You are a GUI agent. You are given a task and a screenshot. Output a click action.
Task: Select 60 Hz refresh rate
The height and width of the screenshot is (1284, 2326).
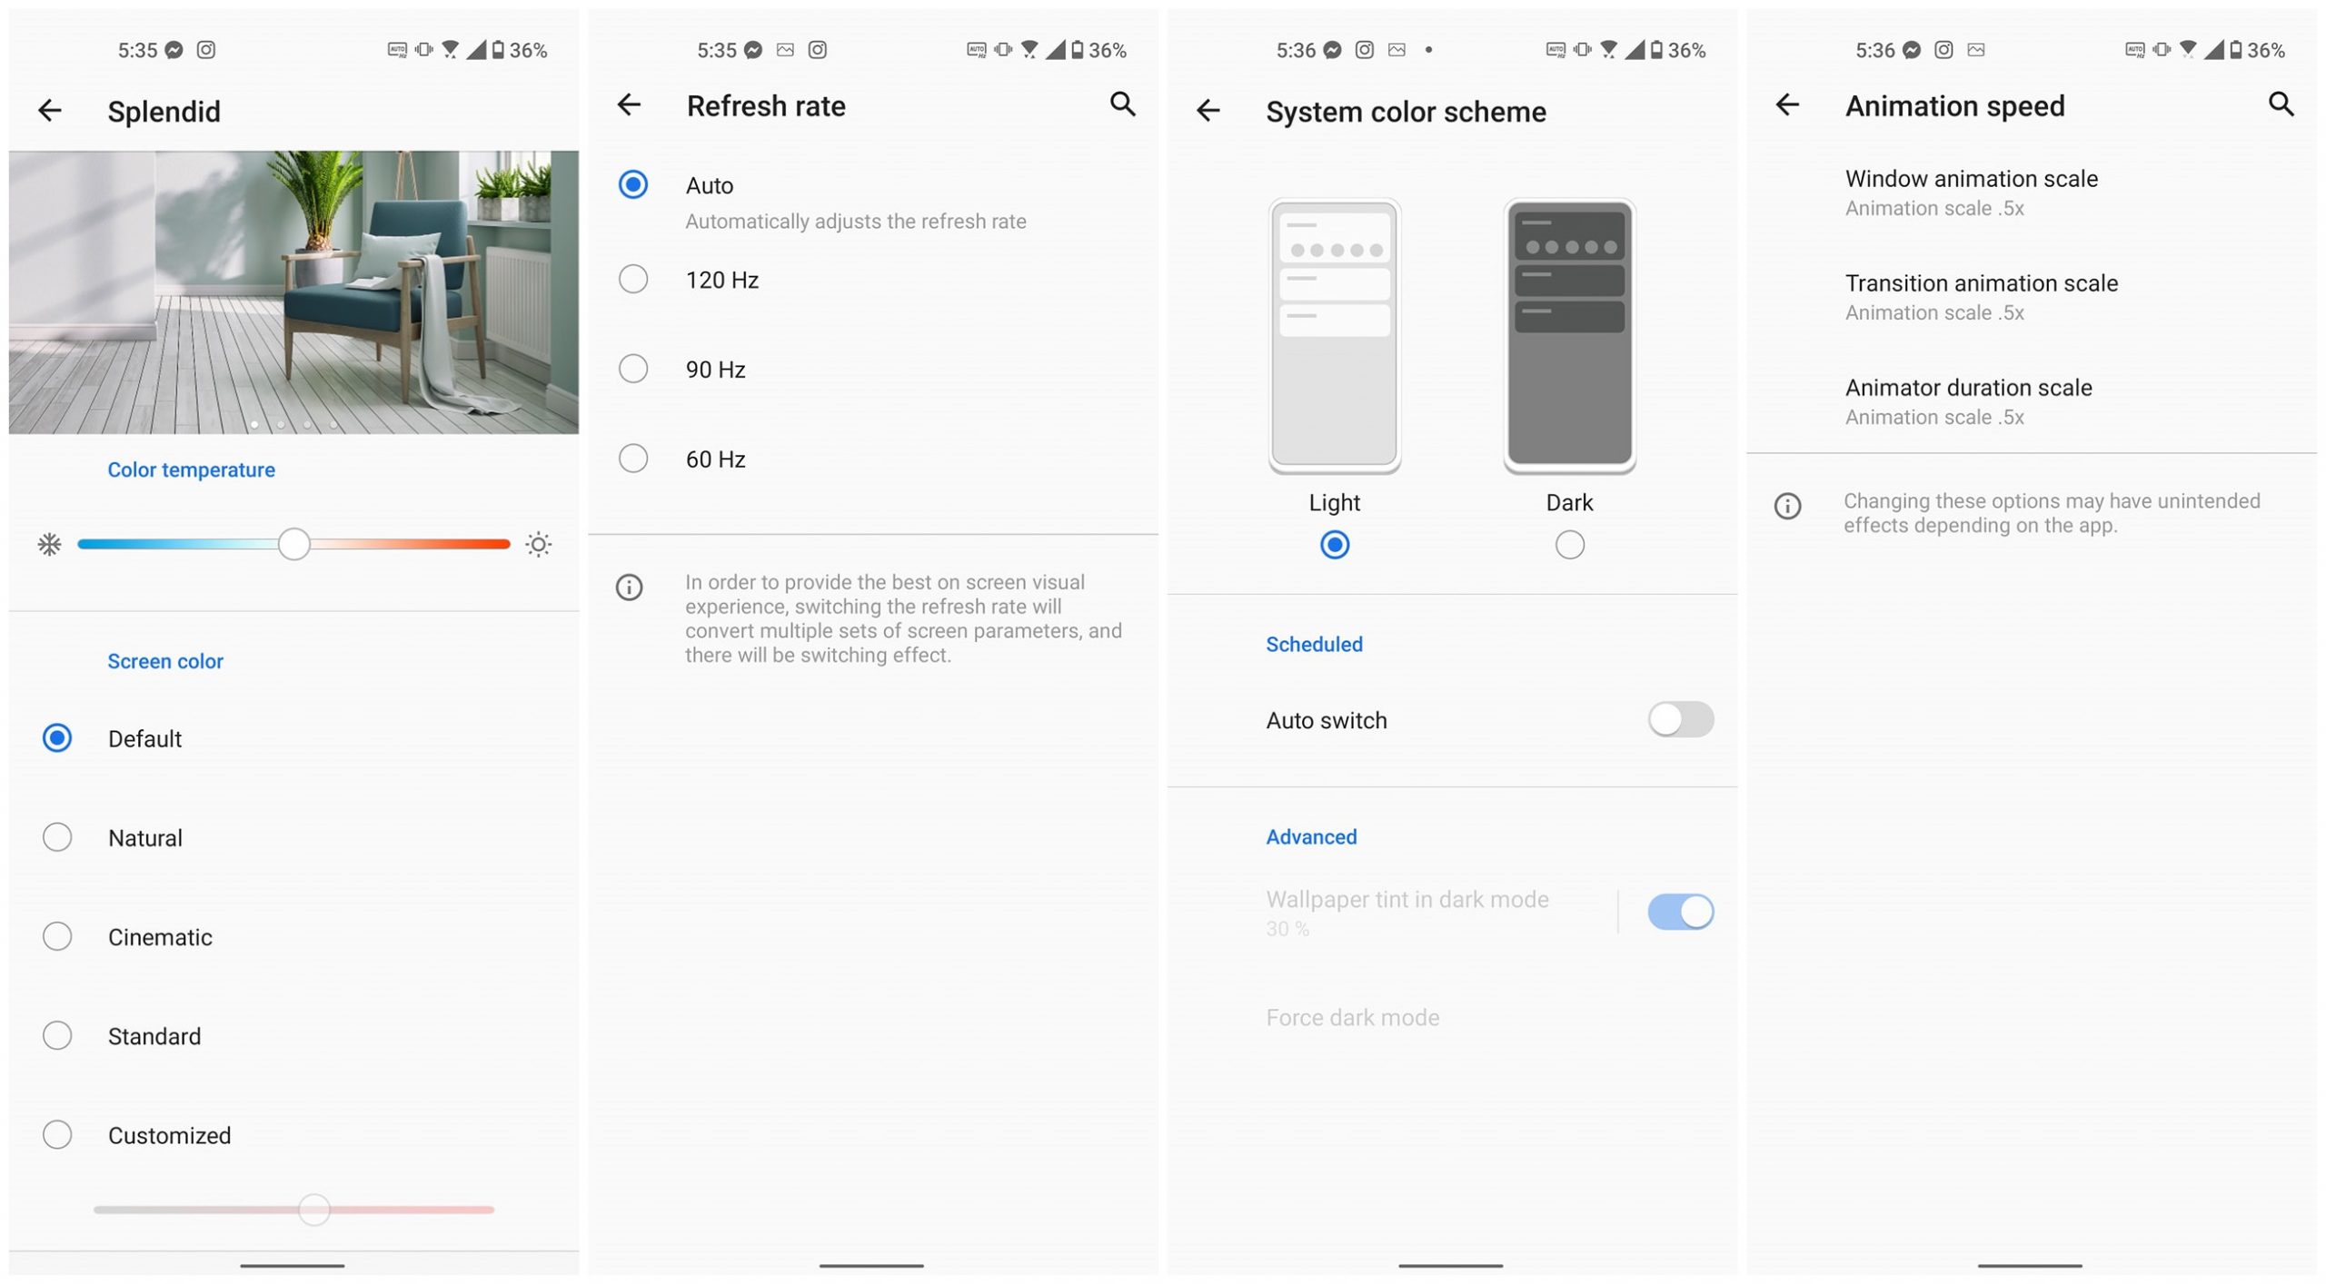[x=634, y=457]
